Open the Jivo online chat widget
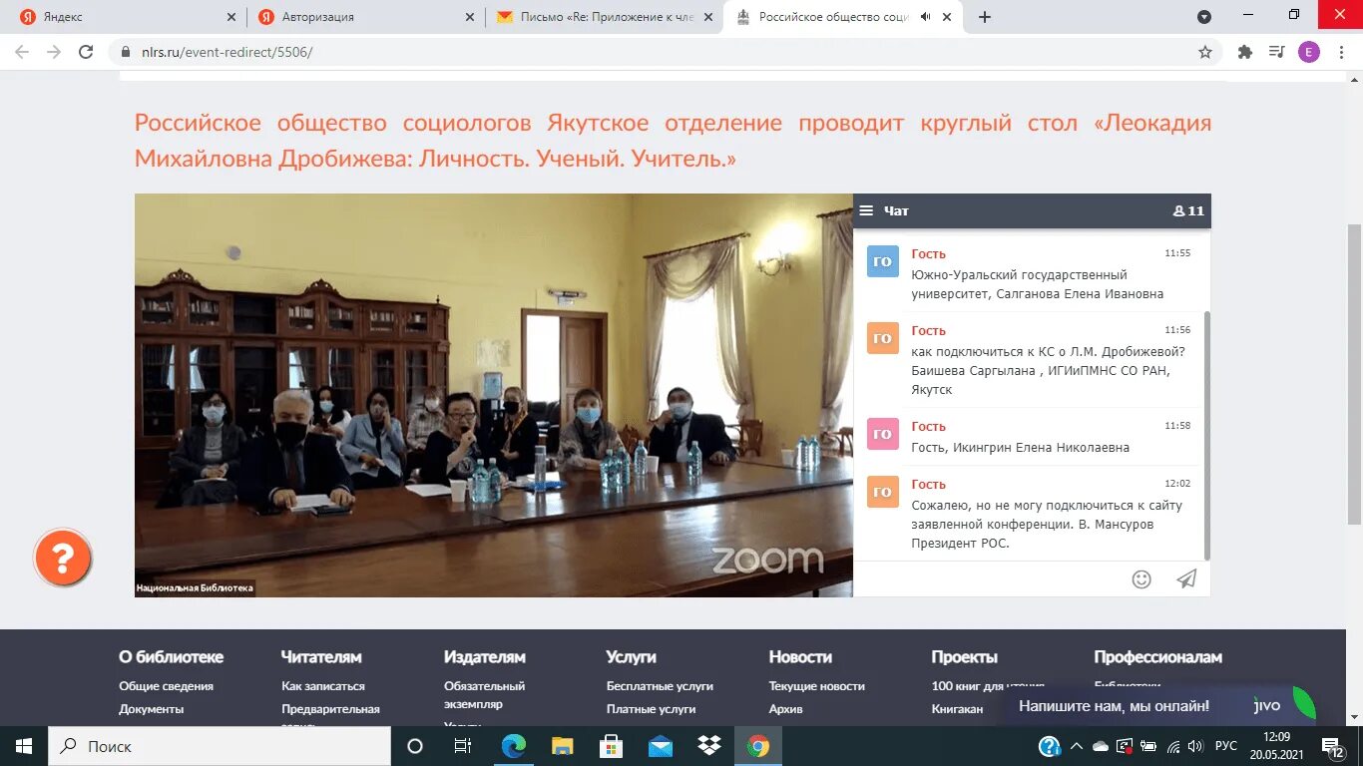Screen dimensions: 1363x766 pos(1113,705)
